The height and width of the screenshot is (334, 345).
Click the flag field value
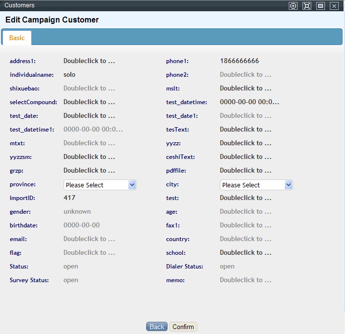coord(89,252)
